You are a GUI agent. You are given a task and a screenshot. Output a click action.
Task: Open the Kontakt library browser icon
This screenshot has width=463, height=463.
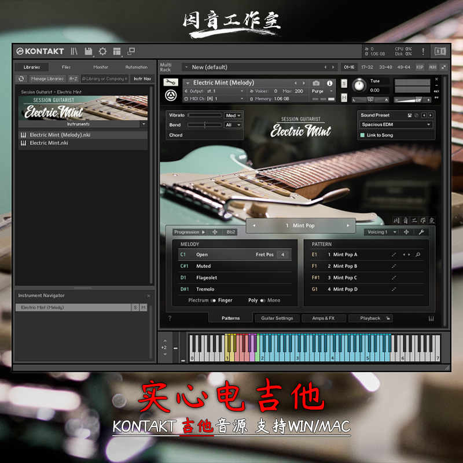pos(74,52)
